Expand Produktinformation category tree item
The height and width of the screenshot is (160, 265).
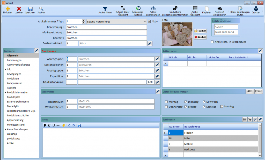(5, 92)
